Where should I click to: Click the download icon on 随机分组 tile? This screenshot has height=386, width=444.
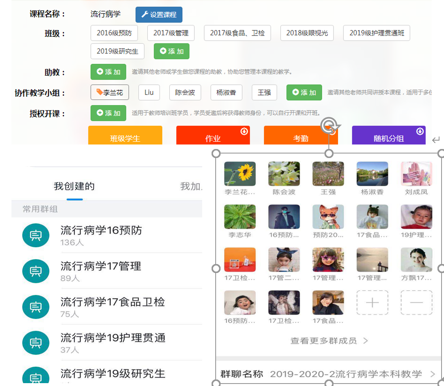(x=420, y=131)
